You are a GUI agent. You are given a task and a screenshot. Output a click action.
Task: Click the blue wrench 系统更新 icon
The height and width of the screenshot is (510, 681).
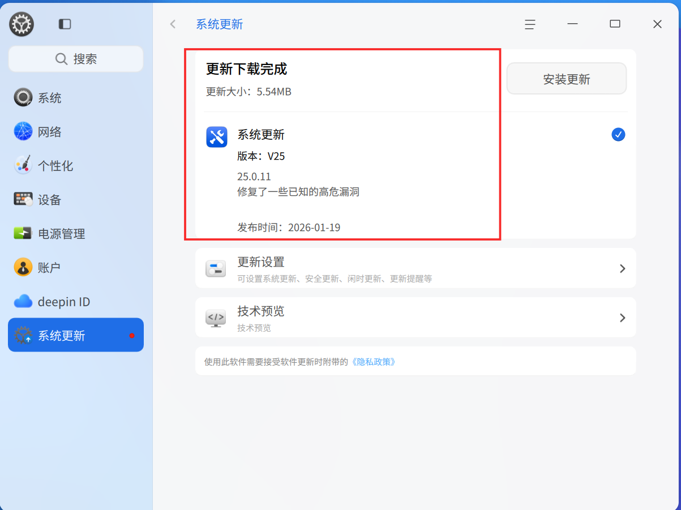coord(217,137)
